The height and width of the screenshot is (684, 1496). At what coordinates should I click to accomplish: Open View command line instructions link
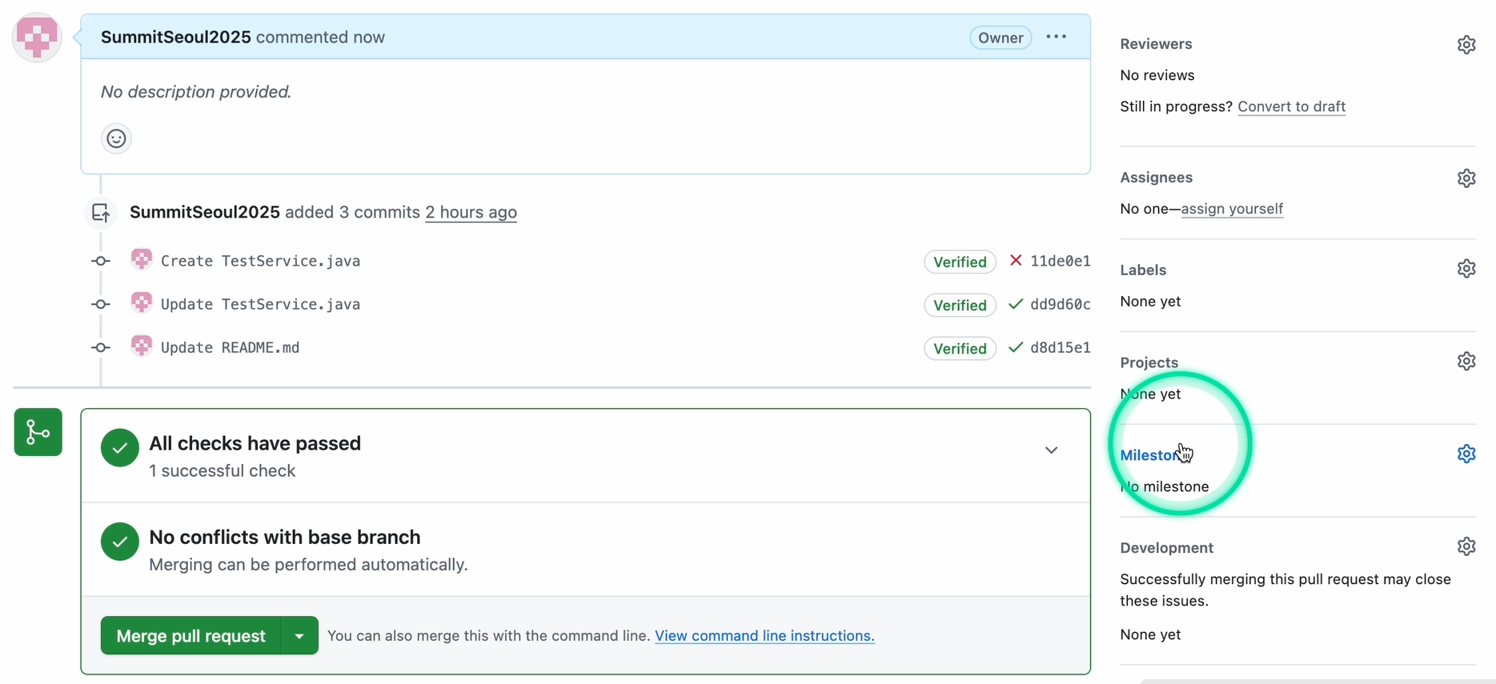click(x=764, y=636)
